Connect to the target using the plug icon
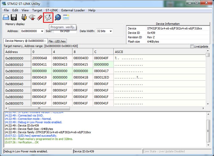 (x=24, y=17)
